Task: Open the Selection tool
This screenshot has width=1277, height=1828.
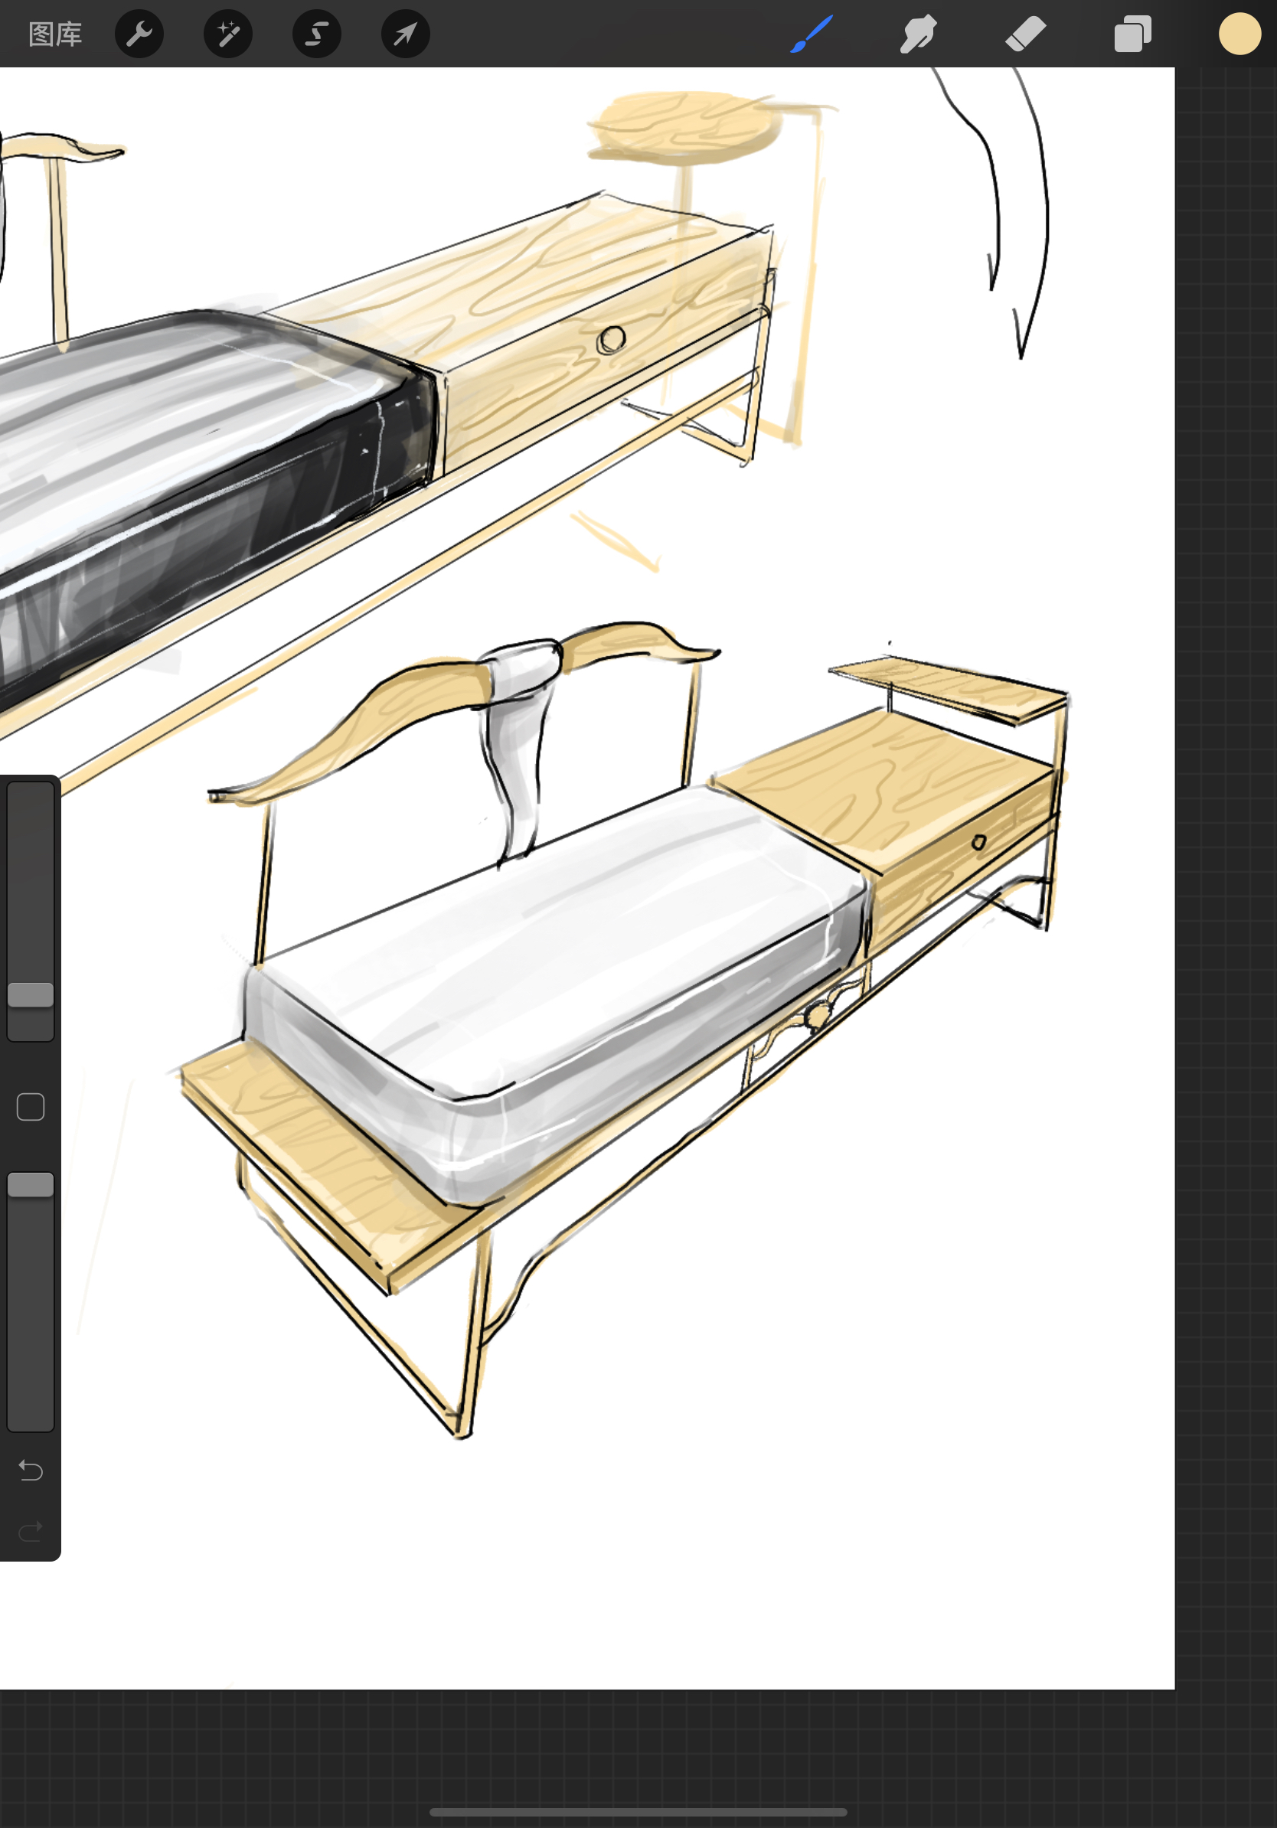Action: point(316,34)
